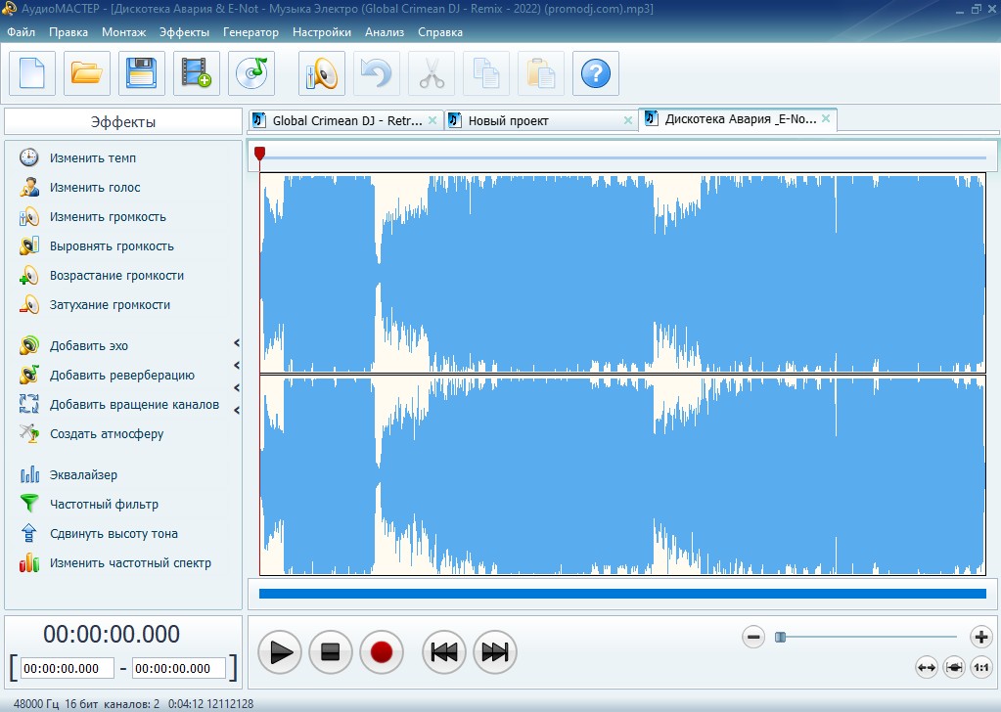This screenshot has height=712, width=1001.
Task: Click the Help question mark icon
Action: click(x=596, y=73)
